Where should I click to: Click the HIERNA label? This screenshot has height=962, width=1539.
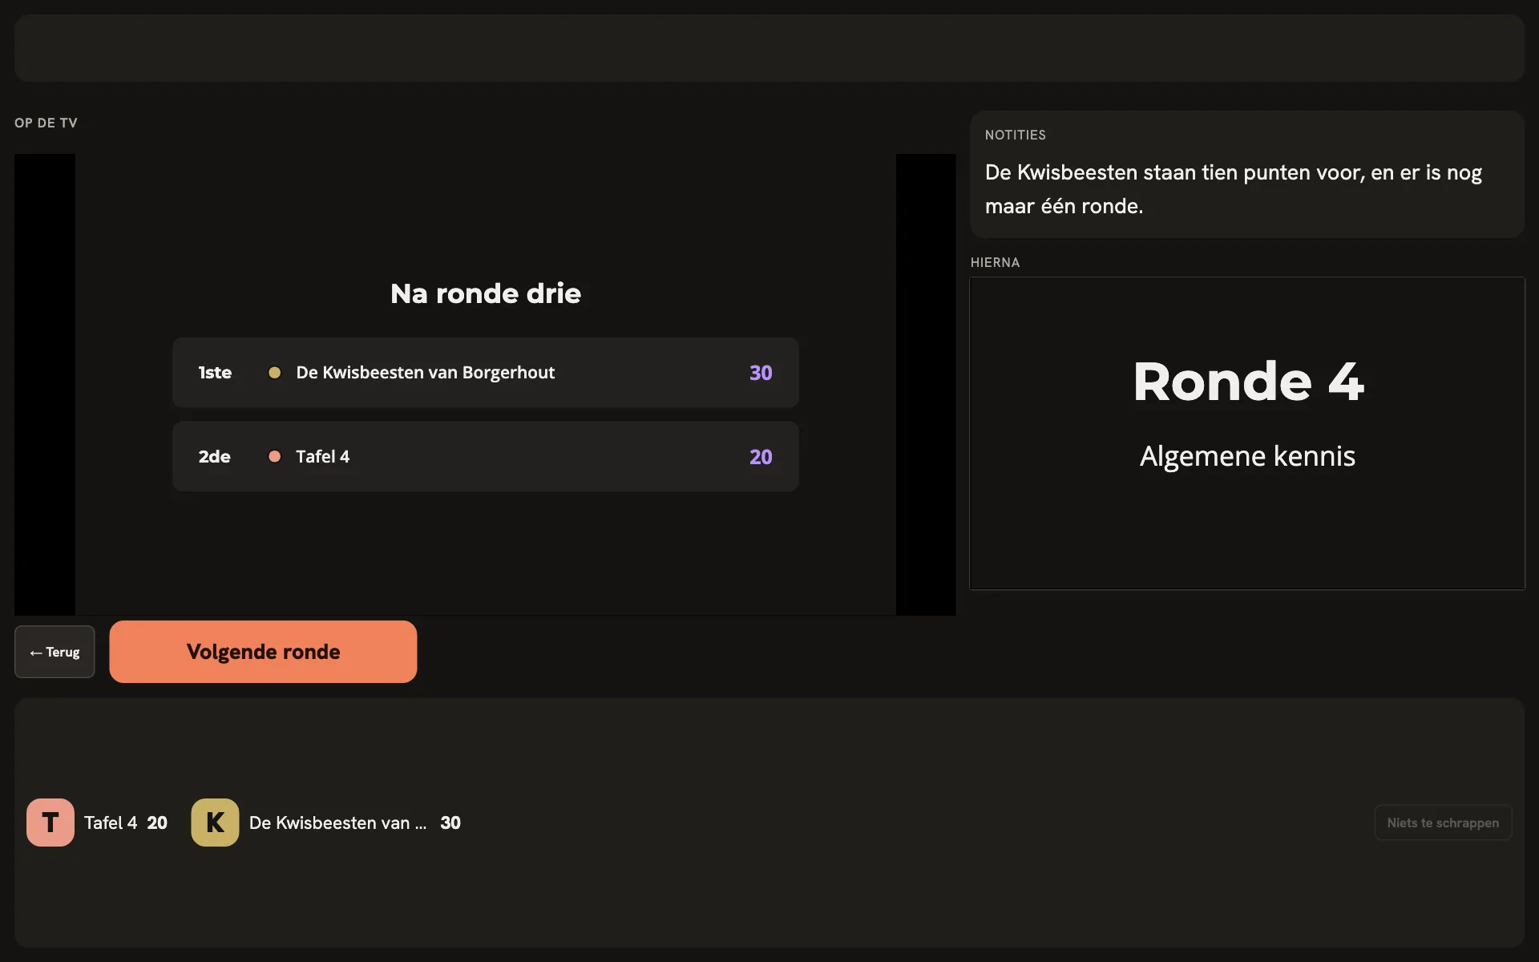[x=995, y=262]
